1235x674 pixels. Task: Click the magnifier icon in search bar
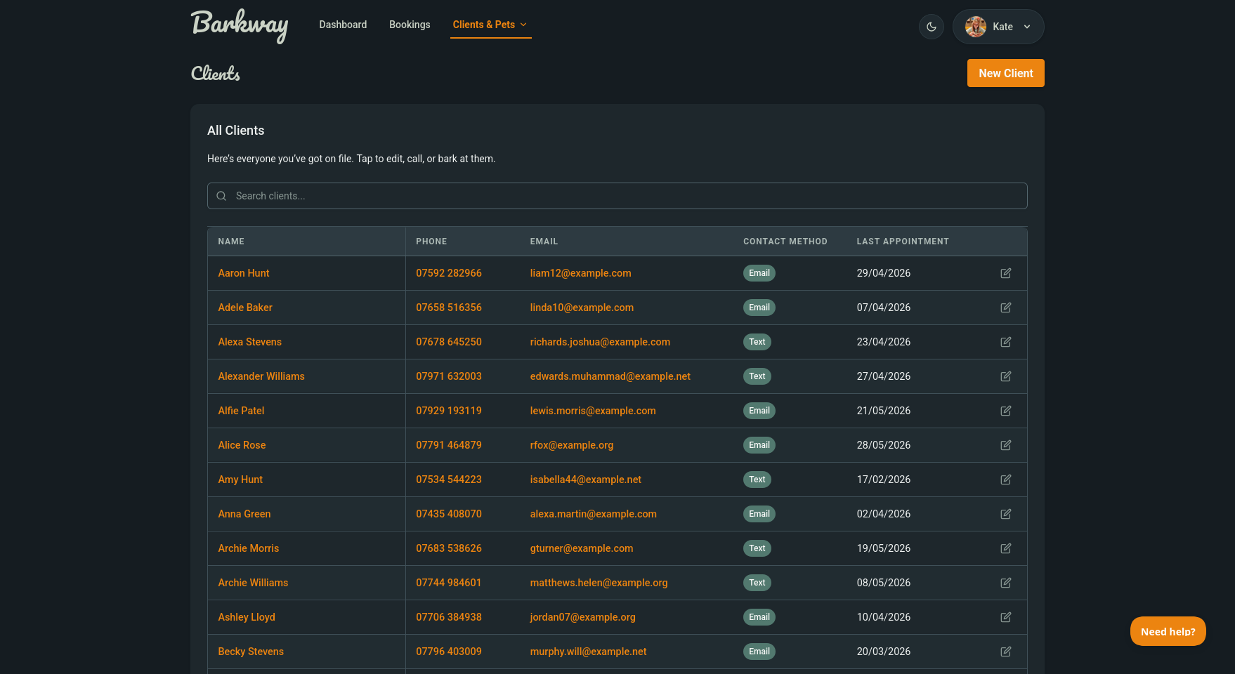(x=221, y=196)
